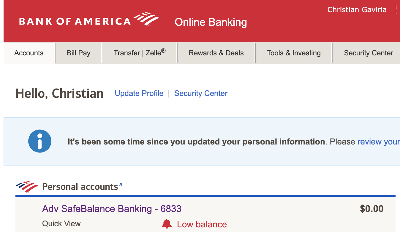Select the Tools & Investing tab
The image size is (400, 249).
click(294, 53)
